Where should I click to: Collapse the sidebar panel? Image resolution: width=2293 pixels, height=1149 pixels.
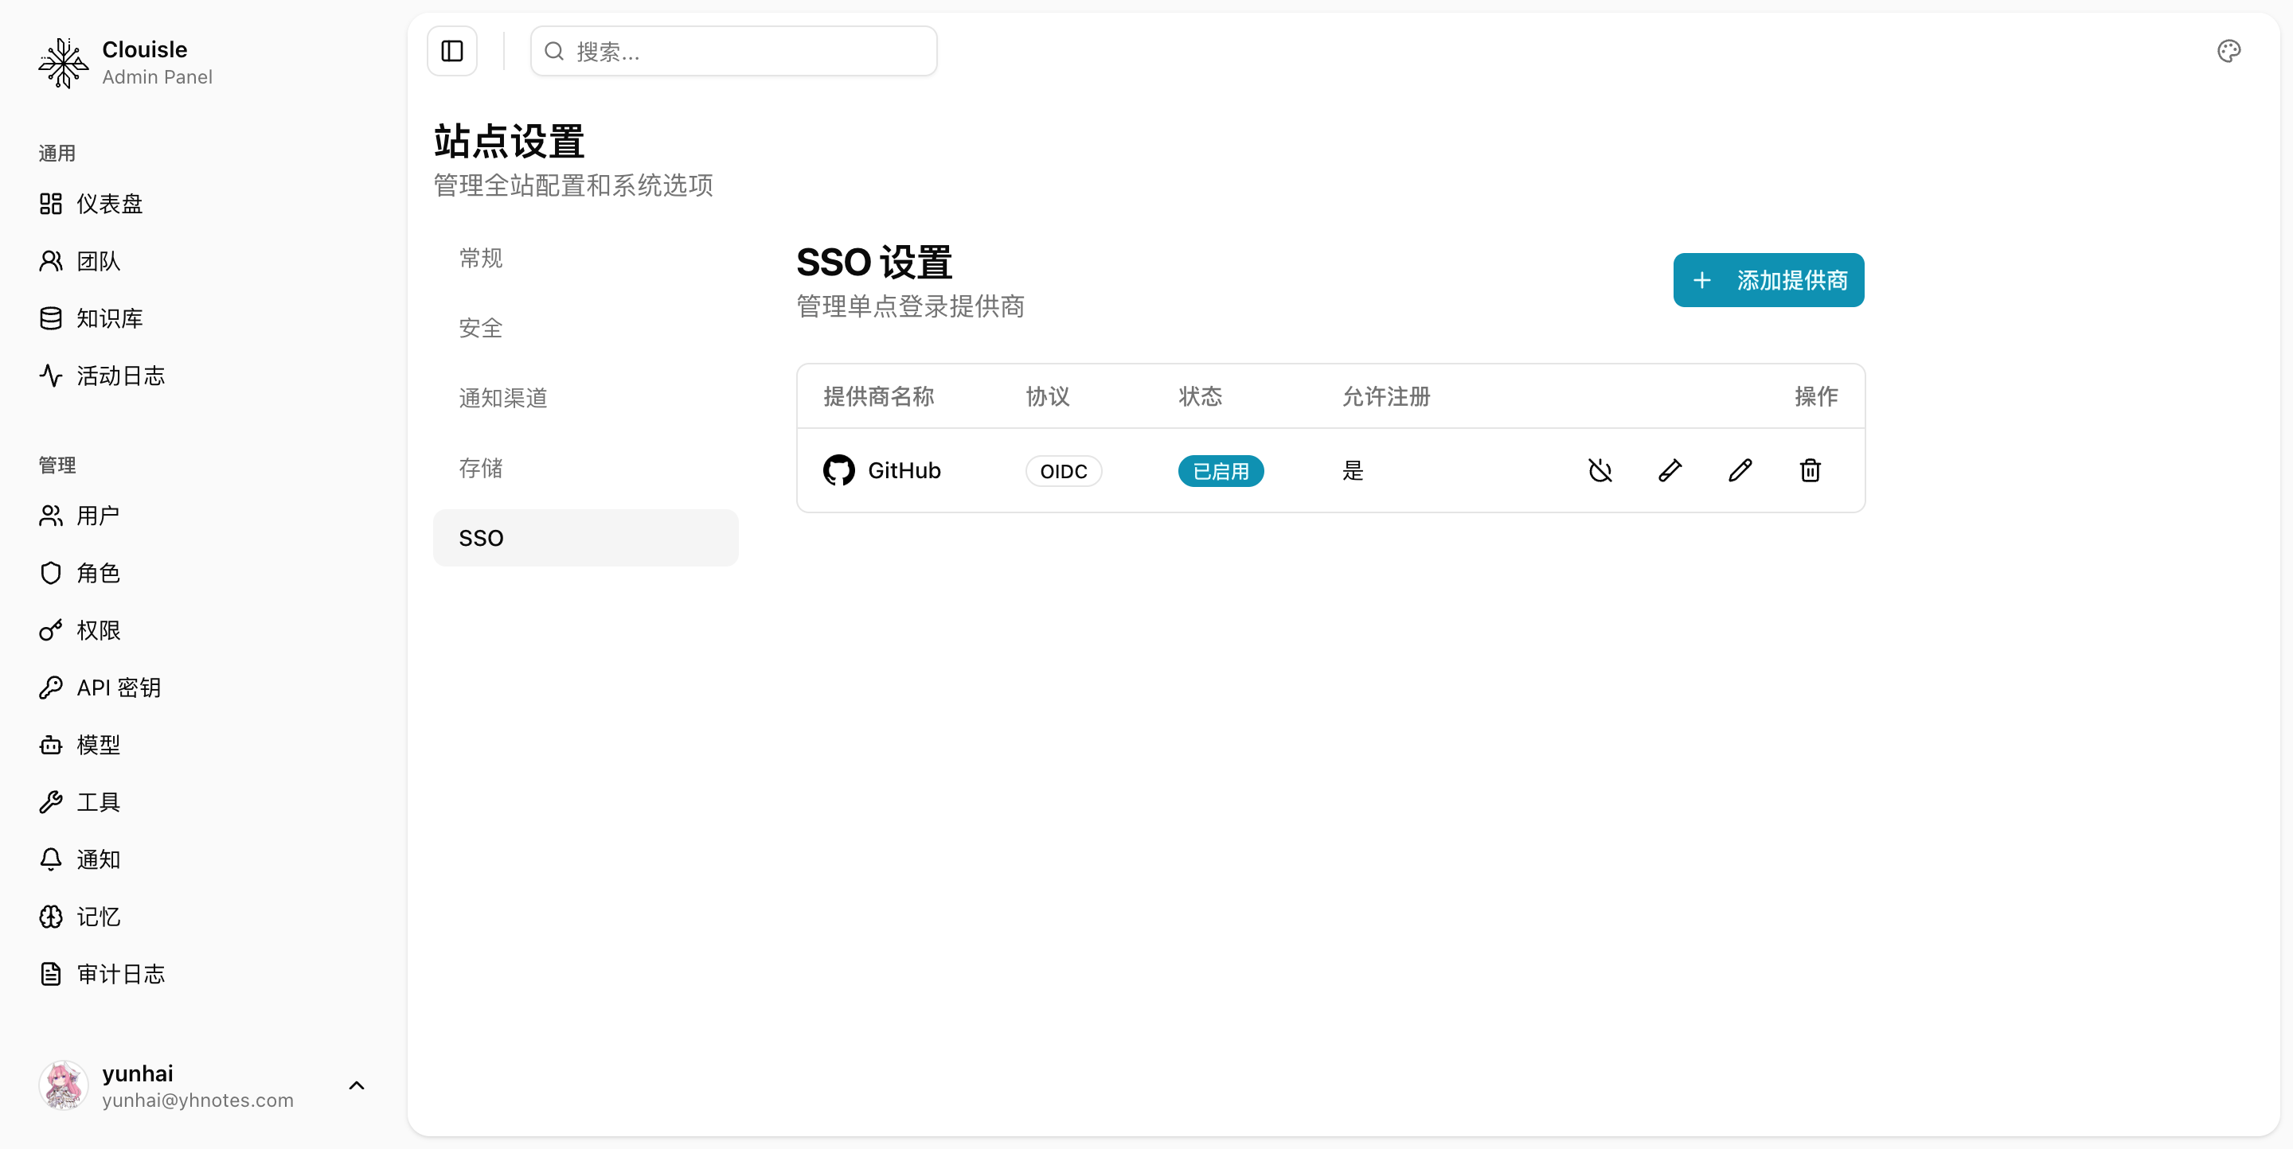[451, 51]
